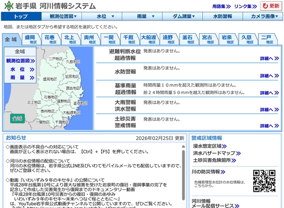The height and width of the screenshot is (208, 284).
Task: Select 岩泉地区 on the map
Action: click(x=72, y=77)
